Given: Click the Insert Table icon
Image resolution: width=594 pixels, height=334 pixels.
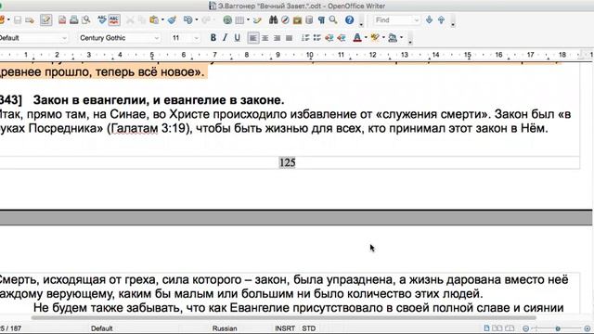Looking at the screenshot, I should (x=239, y=20).
